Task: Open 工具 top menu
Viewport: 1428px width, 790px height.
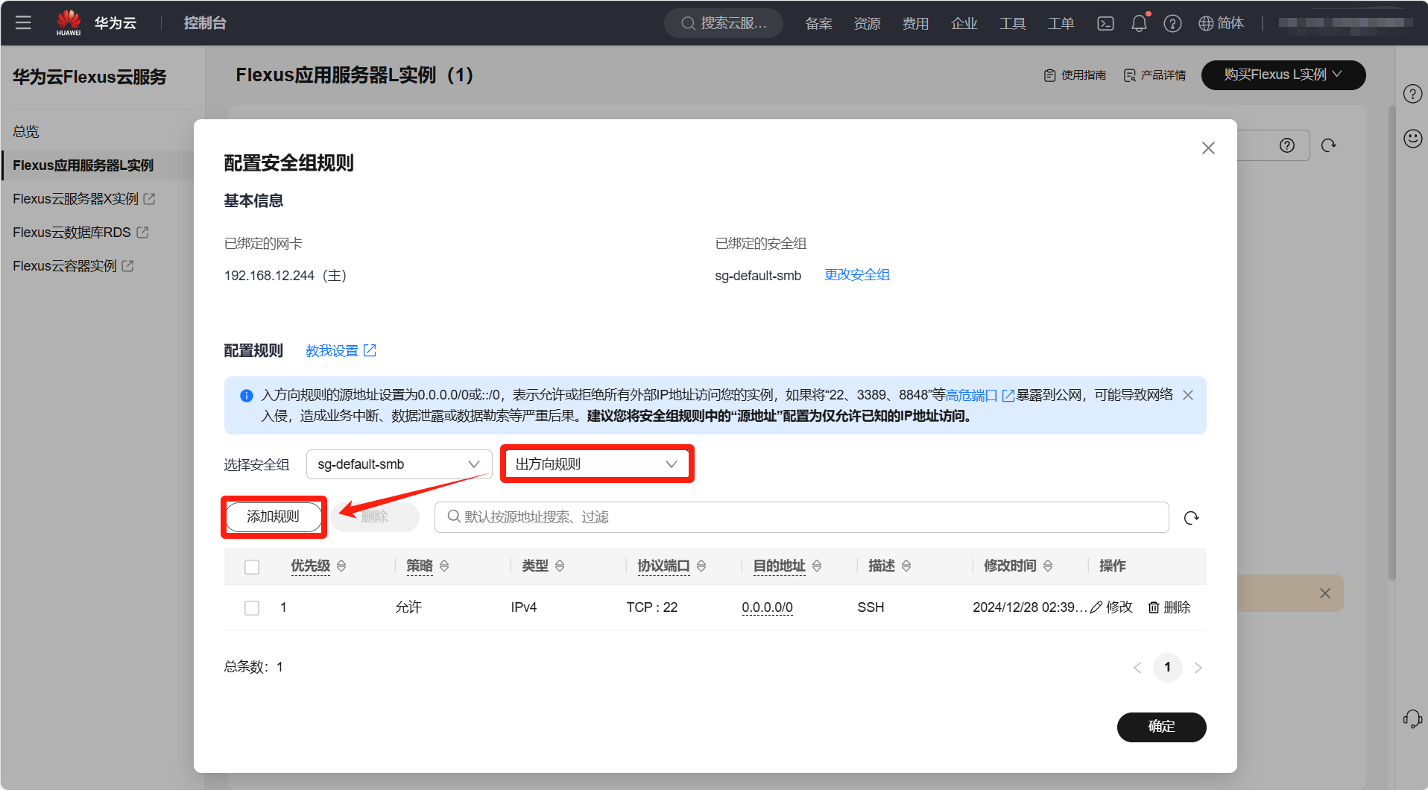Action: pos(1012,23)
